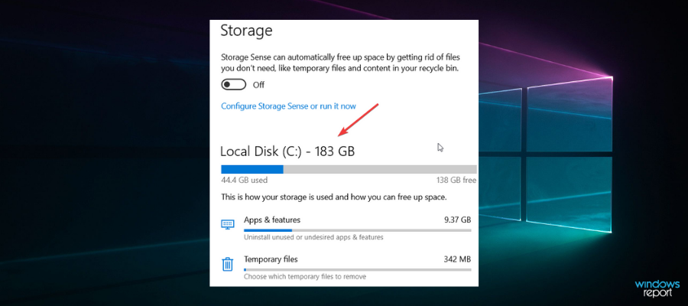Screen dimensions: 688x306
Task: Click the 342 MB temporary files size
Action: [x=457, y=259]
